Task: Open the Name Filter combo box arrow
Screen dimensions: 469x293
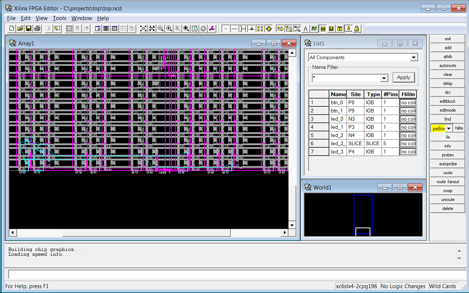Action: click(384, 78)
